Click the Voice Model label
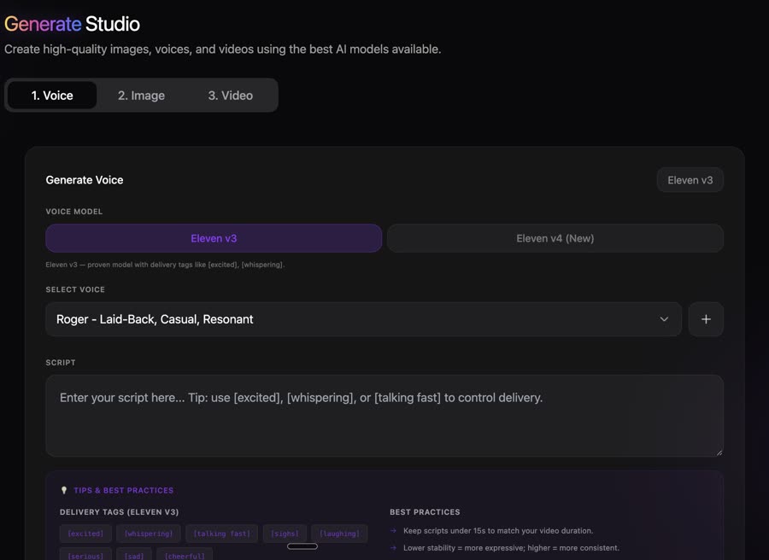The height and width of the screenshot is (560, 769). [74, 212]
